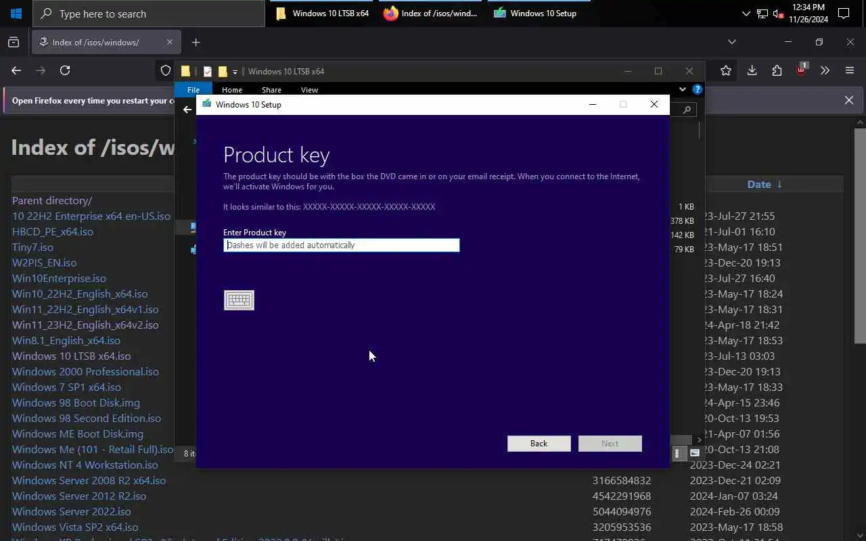Click the Next button in Setup
This screenshot has height=541, width=866.
[x=610, y=444]
